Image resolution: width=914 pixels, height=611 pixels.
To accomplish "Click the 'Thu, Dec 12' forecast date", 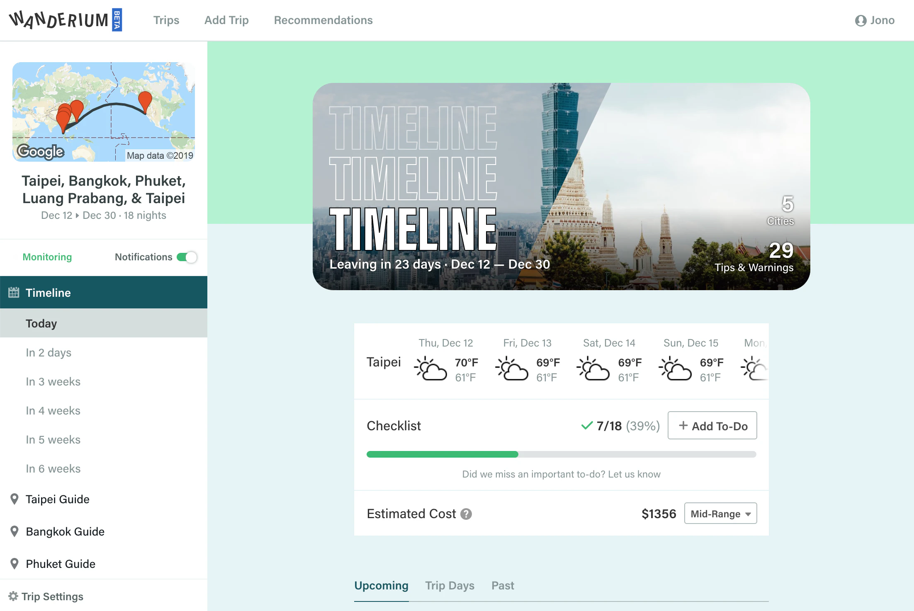I will (x=446, y=343).
